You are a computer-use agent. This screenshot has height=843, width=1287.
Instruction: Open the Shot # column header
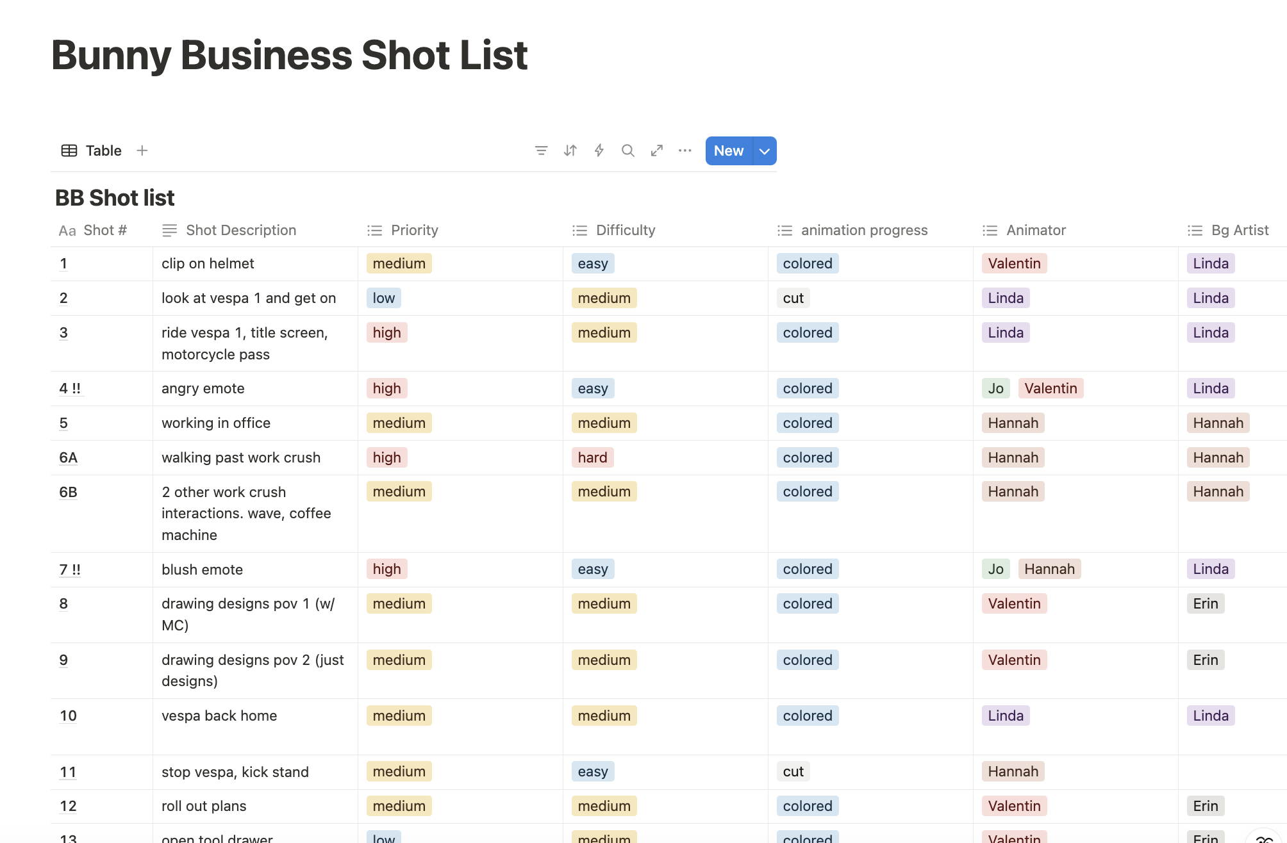point(101,230)
